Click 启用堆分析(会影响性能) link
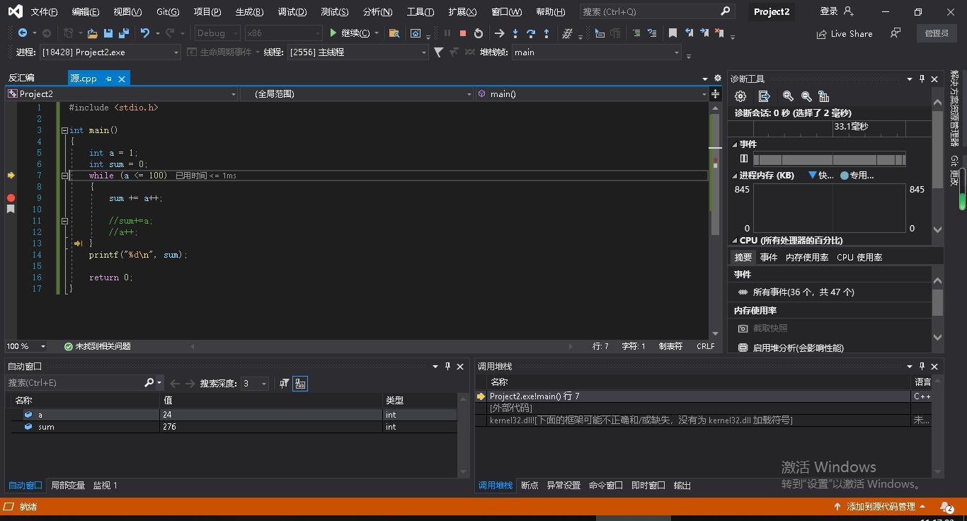Image resolution: width=967 pixels, height=521 pixels. [798, 348]
